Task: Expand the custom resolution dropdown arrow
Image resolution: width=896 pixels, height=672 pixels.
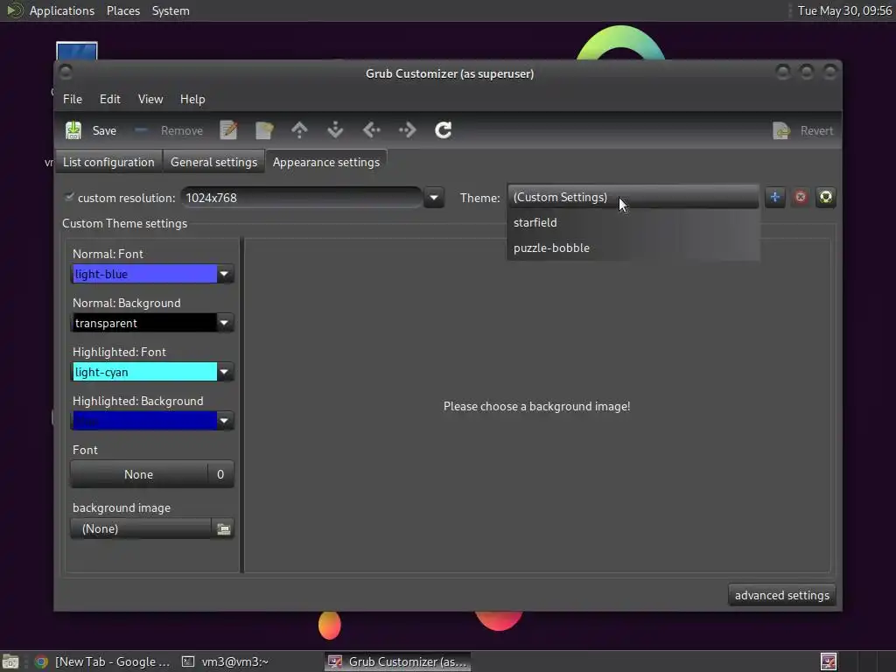Action: point(434,198)
